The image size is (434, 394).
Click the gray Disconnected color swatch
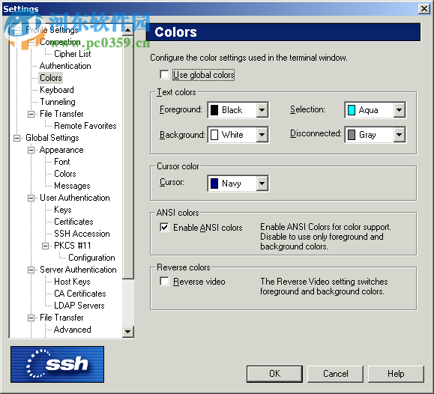[352, 135]
